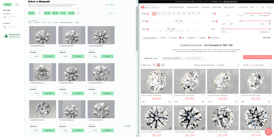This screenshot has width=274, height=137.
Task: Tick the Table(%) checkbox
Action: 198,38
